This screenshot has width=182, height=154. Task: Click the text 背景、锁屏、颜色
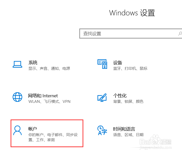click(x=128, y=102)
